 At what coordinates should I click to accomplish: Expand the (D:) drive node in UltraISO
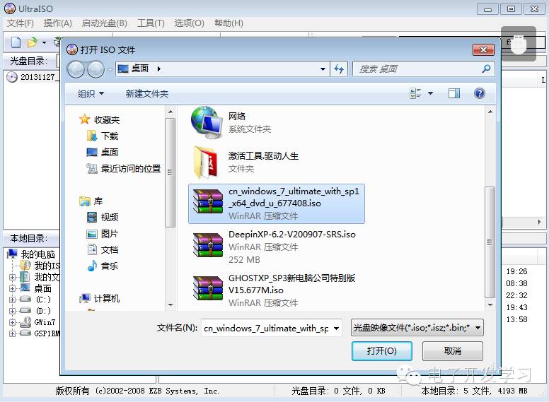[x=12, y=311]
